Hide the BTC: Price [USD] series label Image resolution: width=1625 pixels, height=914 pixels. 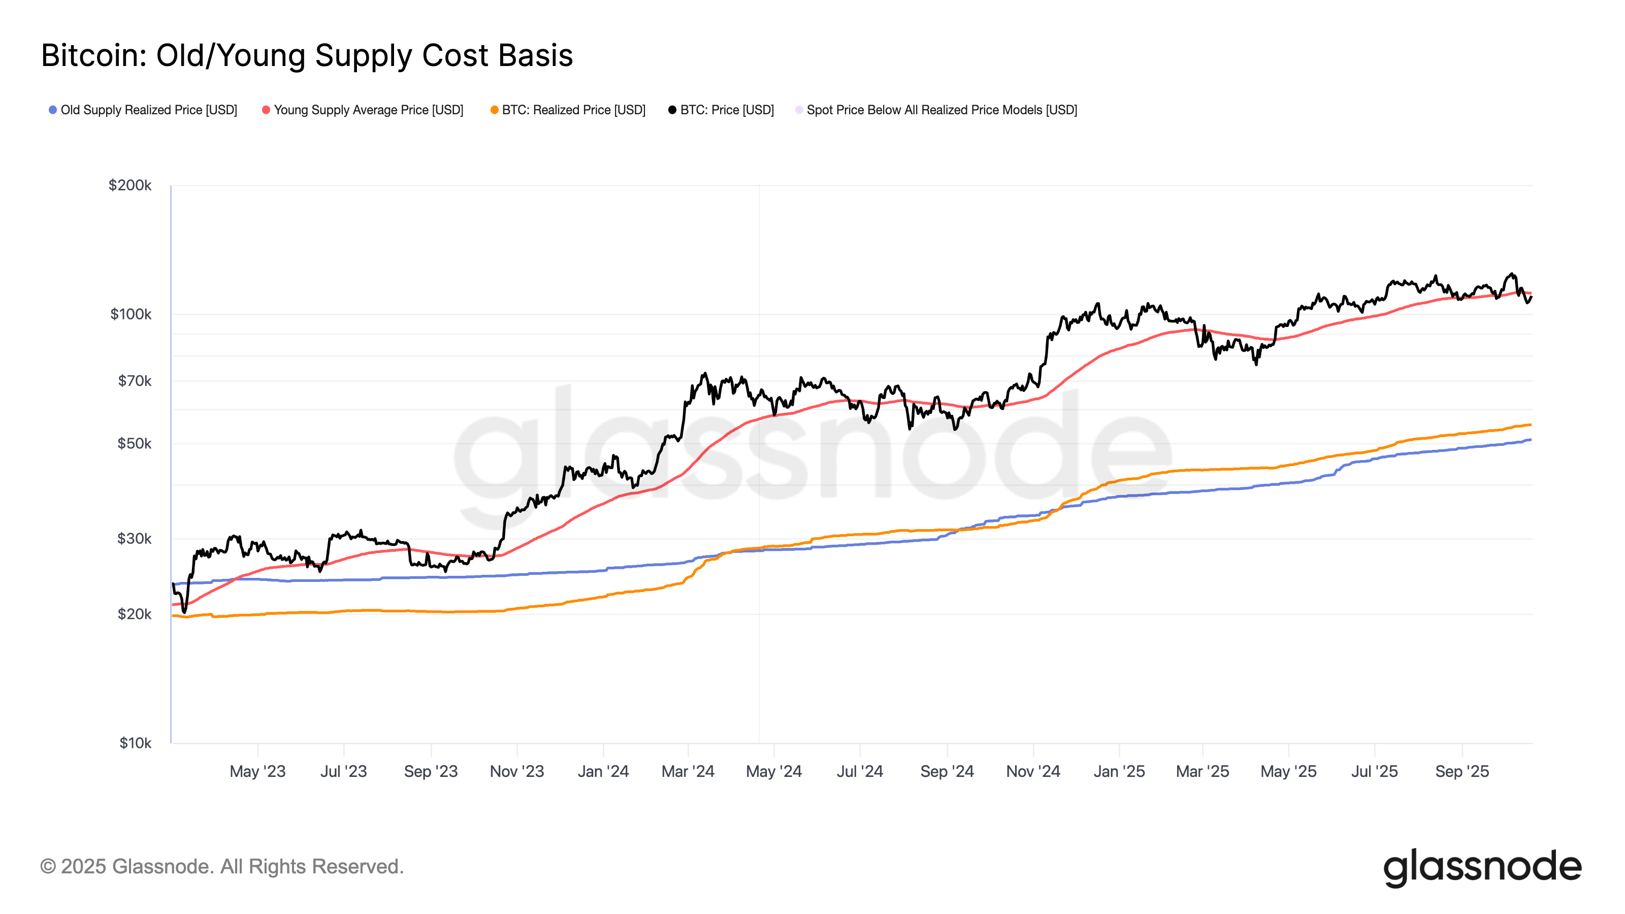point(727,110)
